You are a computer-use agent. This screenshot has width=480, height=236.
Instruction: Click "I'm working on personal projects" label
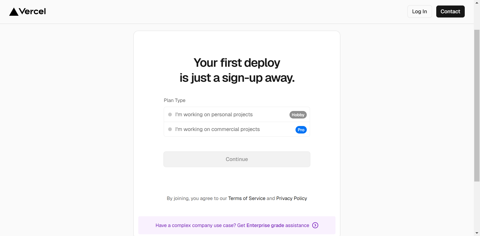[214, 114]
